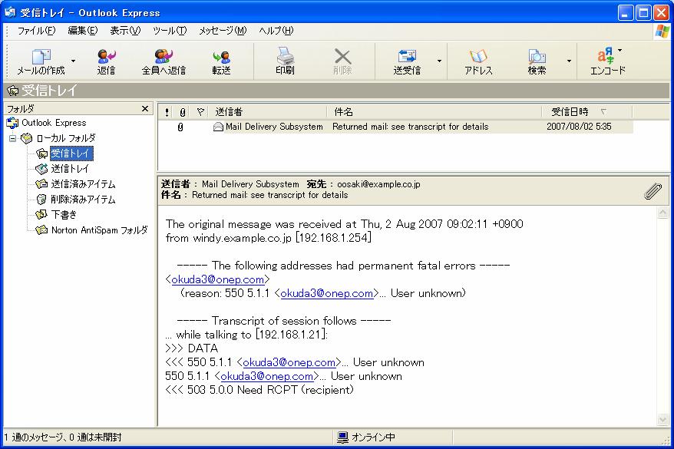The height and width of the screenshot is (449, 674).
Task: Open the paperclip attachment icon in preview pane
Action: tap(654, 190)
